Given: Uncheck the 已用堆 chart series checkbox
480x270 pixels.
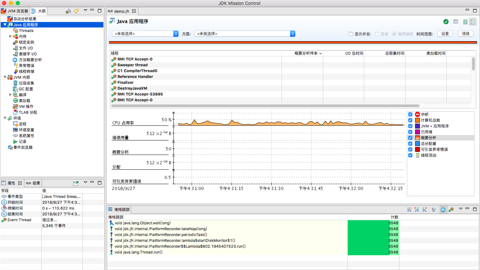Looking at the screenshot, I should 410,132.
